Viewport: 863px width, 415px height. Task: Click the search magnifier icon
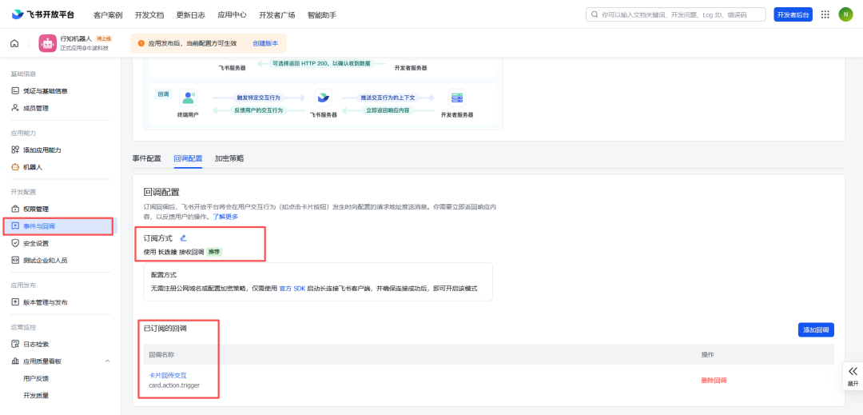pos(595,14)
